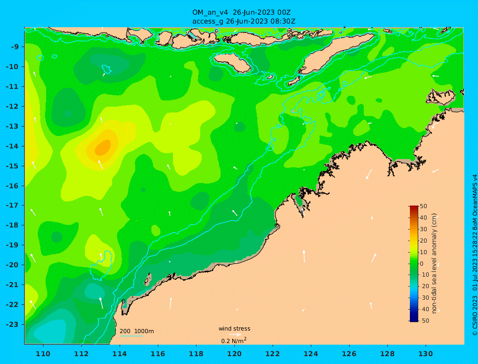
Task: Click longitude axis label '128'
Action: click(387, 354)
